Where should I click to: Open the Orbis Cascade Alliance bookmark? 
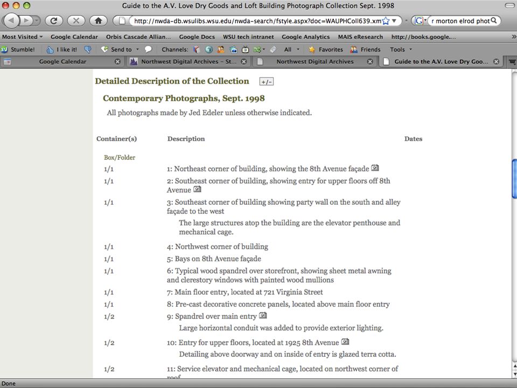[138, 37]
